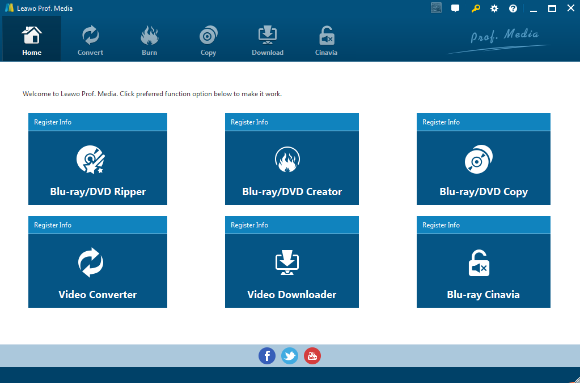
Task: Go to the Download section
Action: point(268,41)
